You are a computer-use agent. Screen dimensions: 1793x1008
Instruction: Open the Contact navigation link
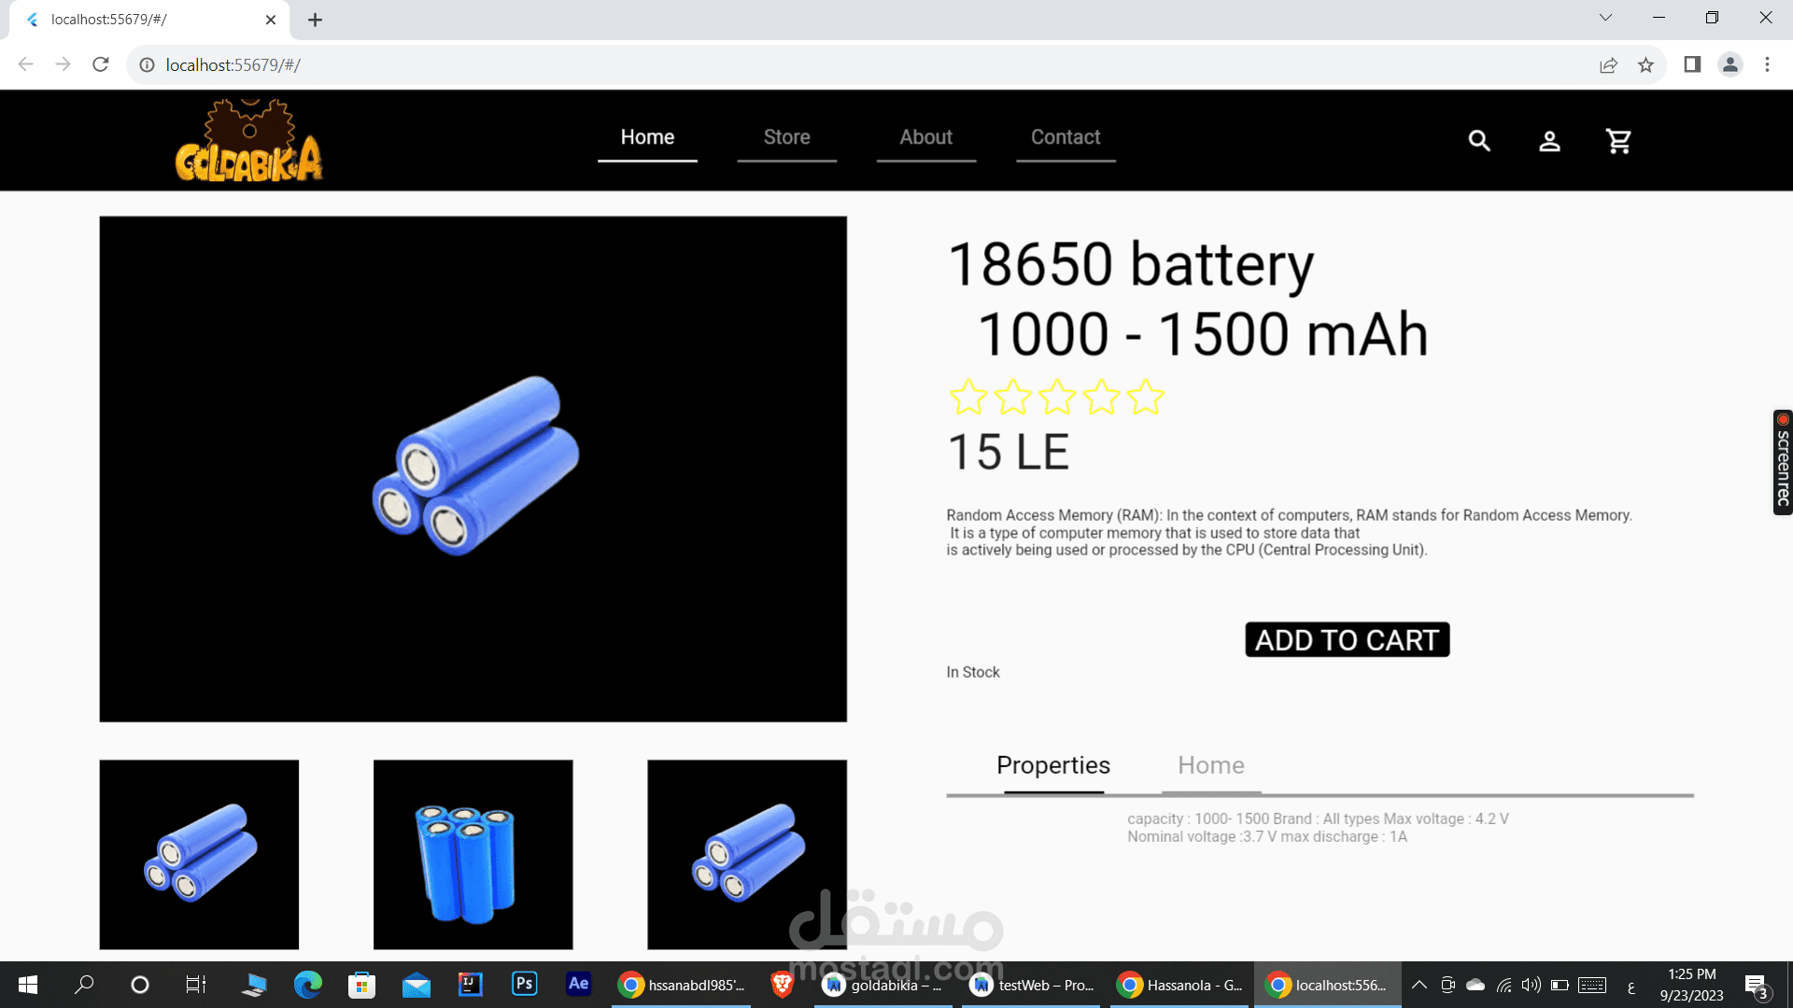click(1066, 137)
